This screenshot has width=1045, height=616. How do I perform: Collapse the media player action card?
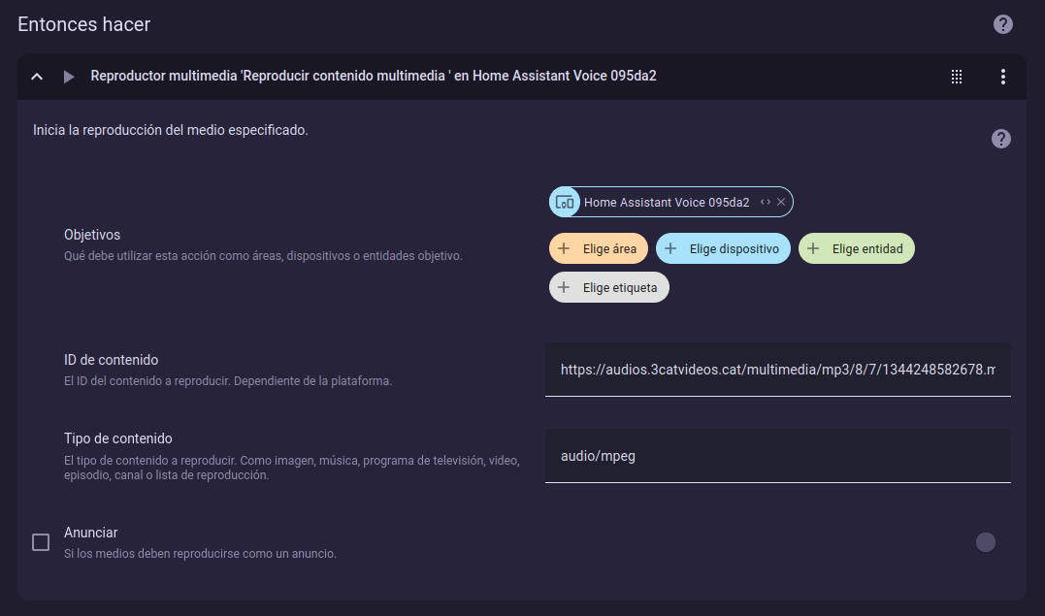click(x=37, y=77)
